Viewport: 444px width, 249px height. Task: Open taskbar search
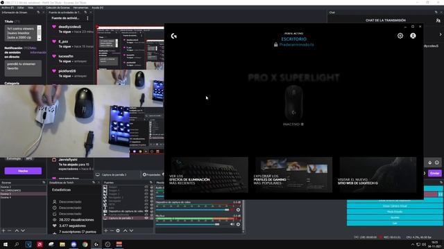[17, 244]
